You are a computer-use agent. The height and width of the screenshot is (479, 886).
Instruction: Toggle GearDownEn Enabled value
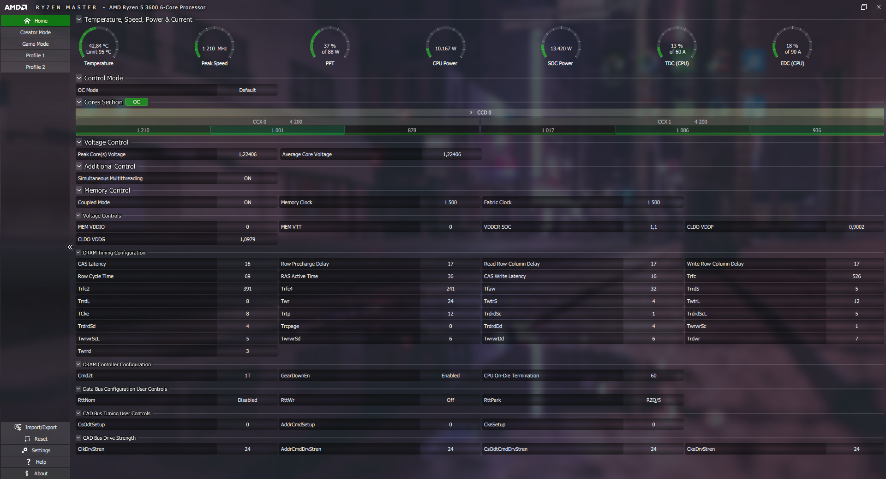pyautogui.click(x=450, y=376)
